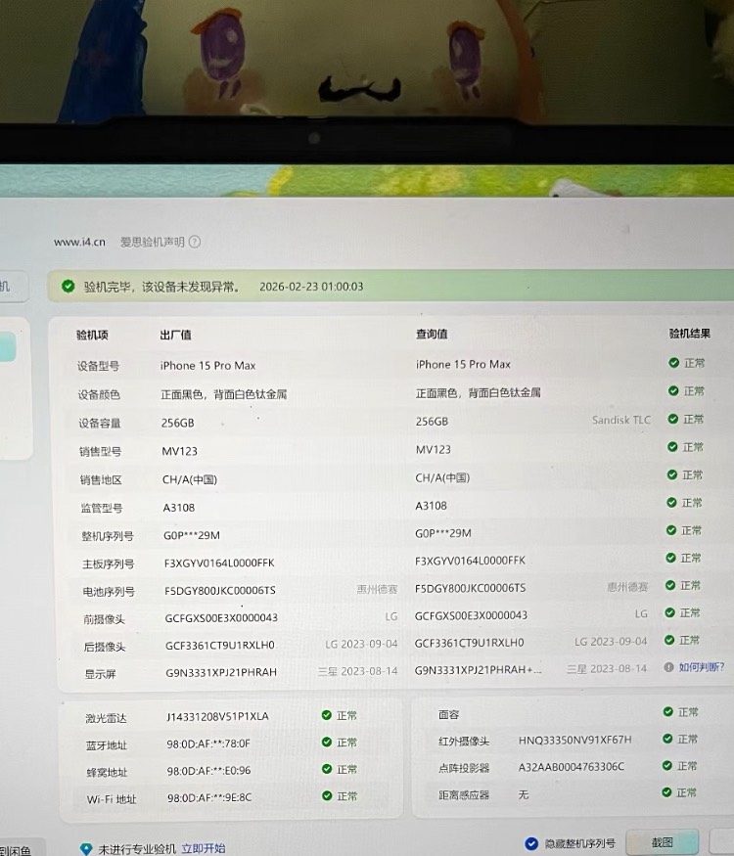
Task: Select the 验机项 column header
Action: coord(92,335)
